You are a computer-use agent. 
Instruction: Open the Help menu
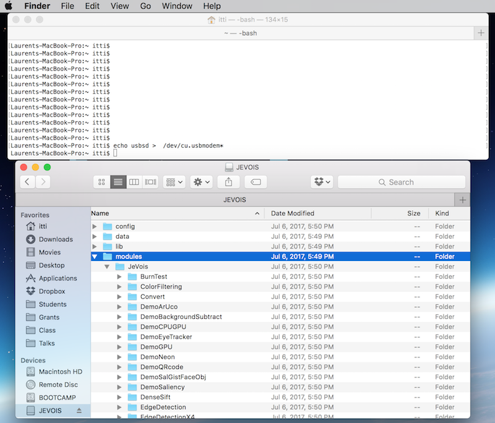coord(212,6)
